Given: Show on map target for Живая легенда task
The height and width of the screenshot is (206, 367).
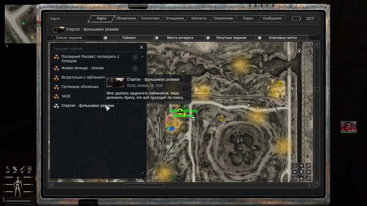Looking at the screenshot, I should 135,69.
